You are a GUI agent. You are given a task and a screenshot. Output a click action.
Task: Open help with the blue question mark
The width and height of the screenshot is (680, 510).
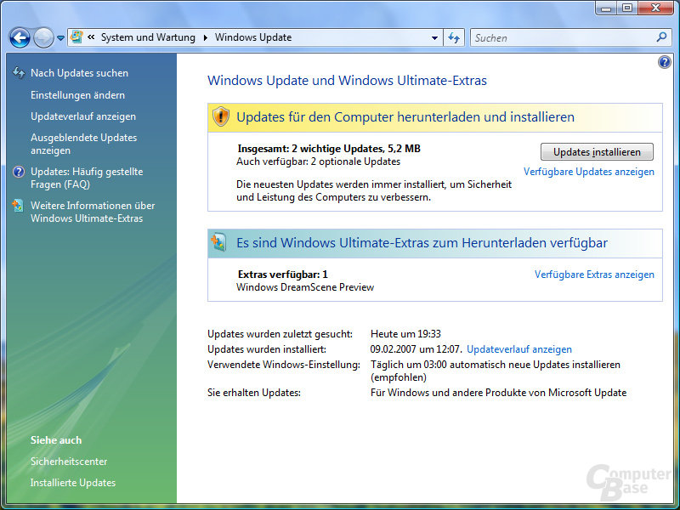[665, 62]
